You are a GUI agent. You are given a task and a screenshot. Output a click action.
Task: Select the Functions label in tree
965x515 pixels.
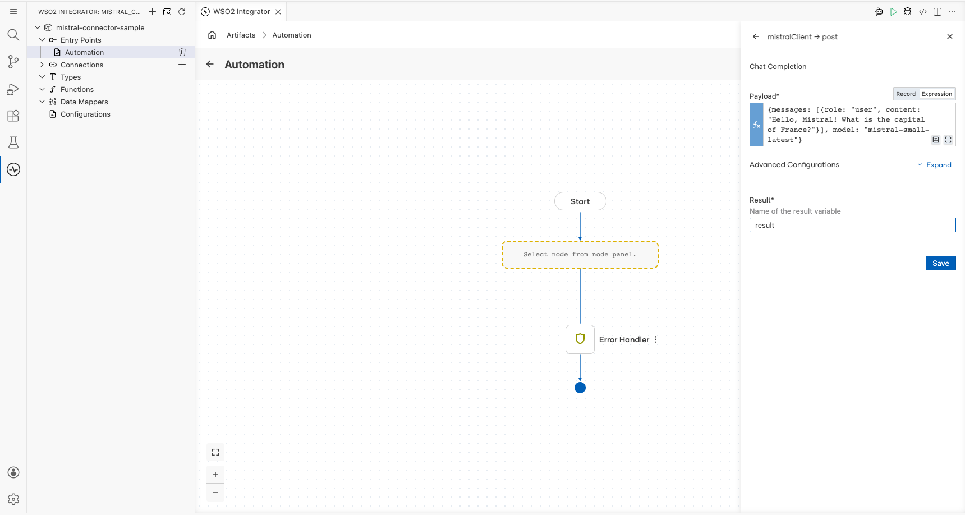(x=77, y=89)
